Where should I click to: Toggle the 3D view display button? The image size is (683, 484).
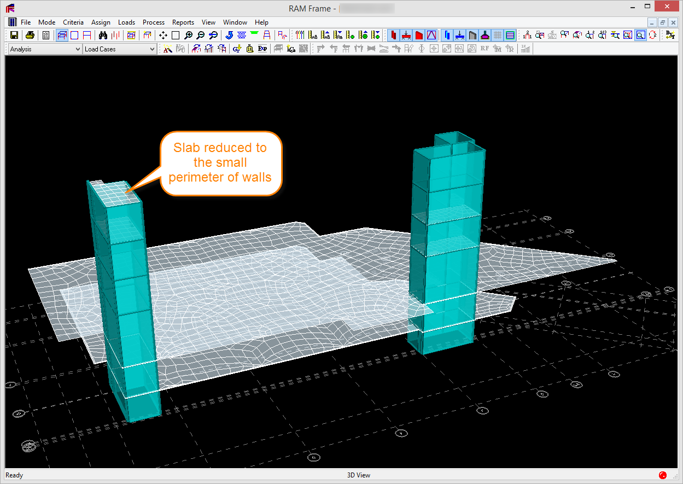[62, 35]
